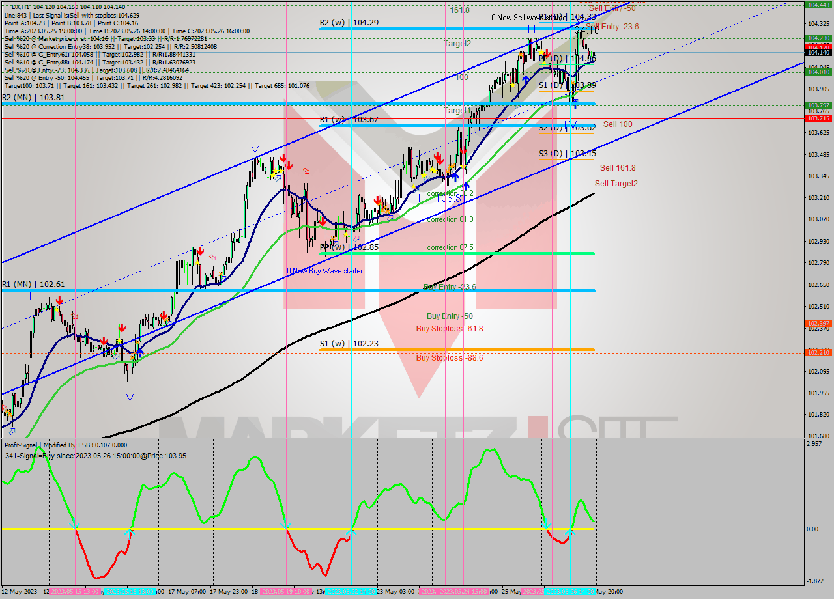Click the green Target1 label
The image size is (834, 599).
point(457,111)
